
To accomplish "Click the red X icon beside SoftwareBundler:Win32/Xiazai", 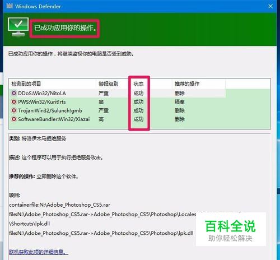I will (14, 119).
